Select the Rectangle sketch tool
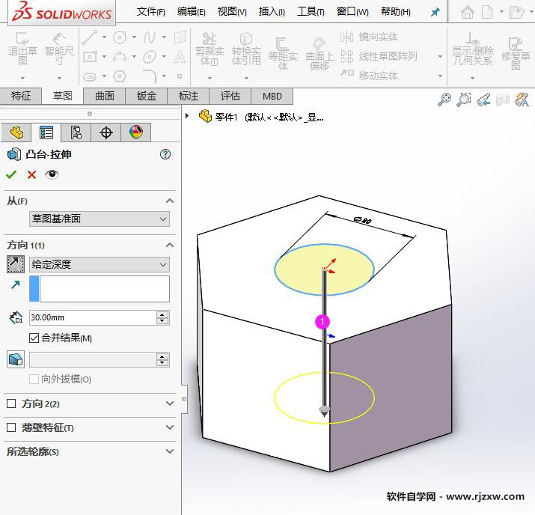The image size is (535, 515). point(90,57)
